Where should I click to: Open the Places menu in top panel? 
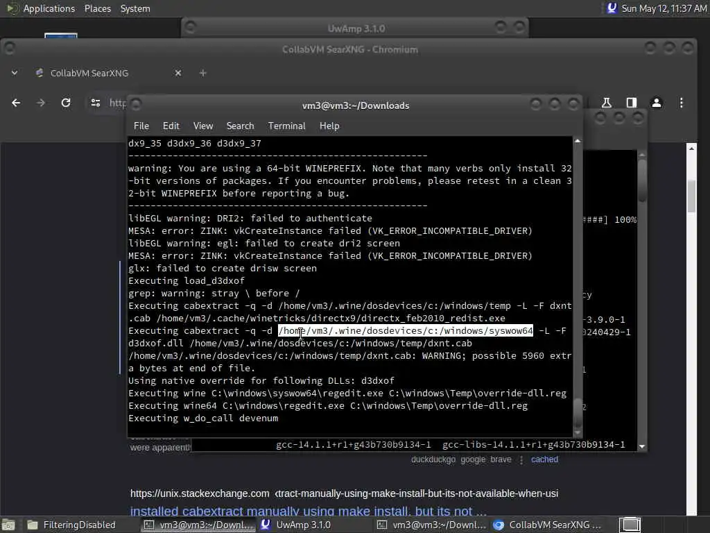pyautogui.click(x=97, y=8)
